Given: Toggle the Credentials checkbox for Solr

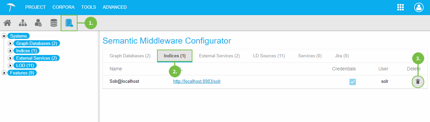Looking at the screenshot, I should [352, 81].
